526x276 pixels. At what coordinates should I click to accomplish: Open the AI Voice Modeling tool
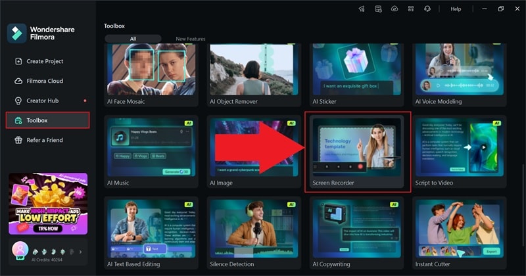tap(459, 74)
